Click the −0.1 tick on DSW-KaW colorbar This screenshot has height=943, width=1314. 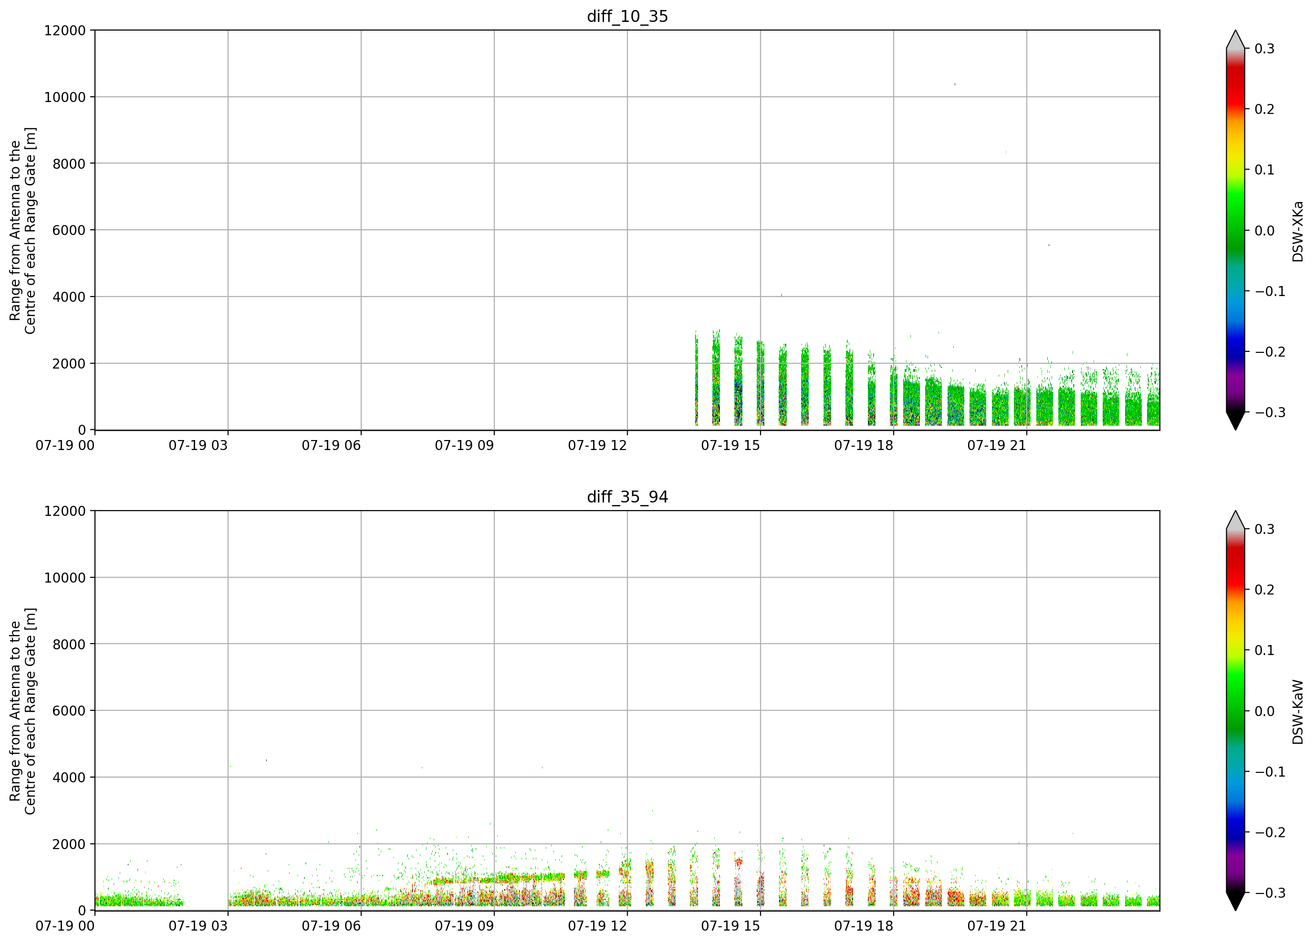1270,772
